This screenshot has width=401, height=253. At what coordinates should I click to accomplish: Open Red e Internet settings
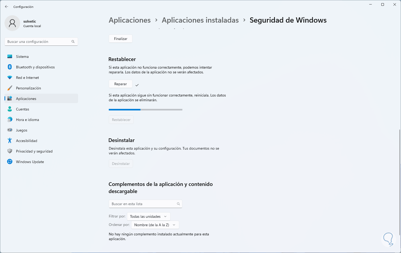pos(41,78)
